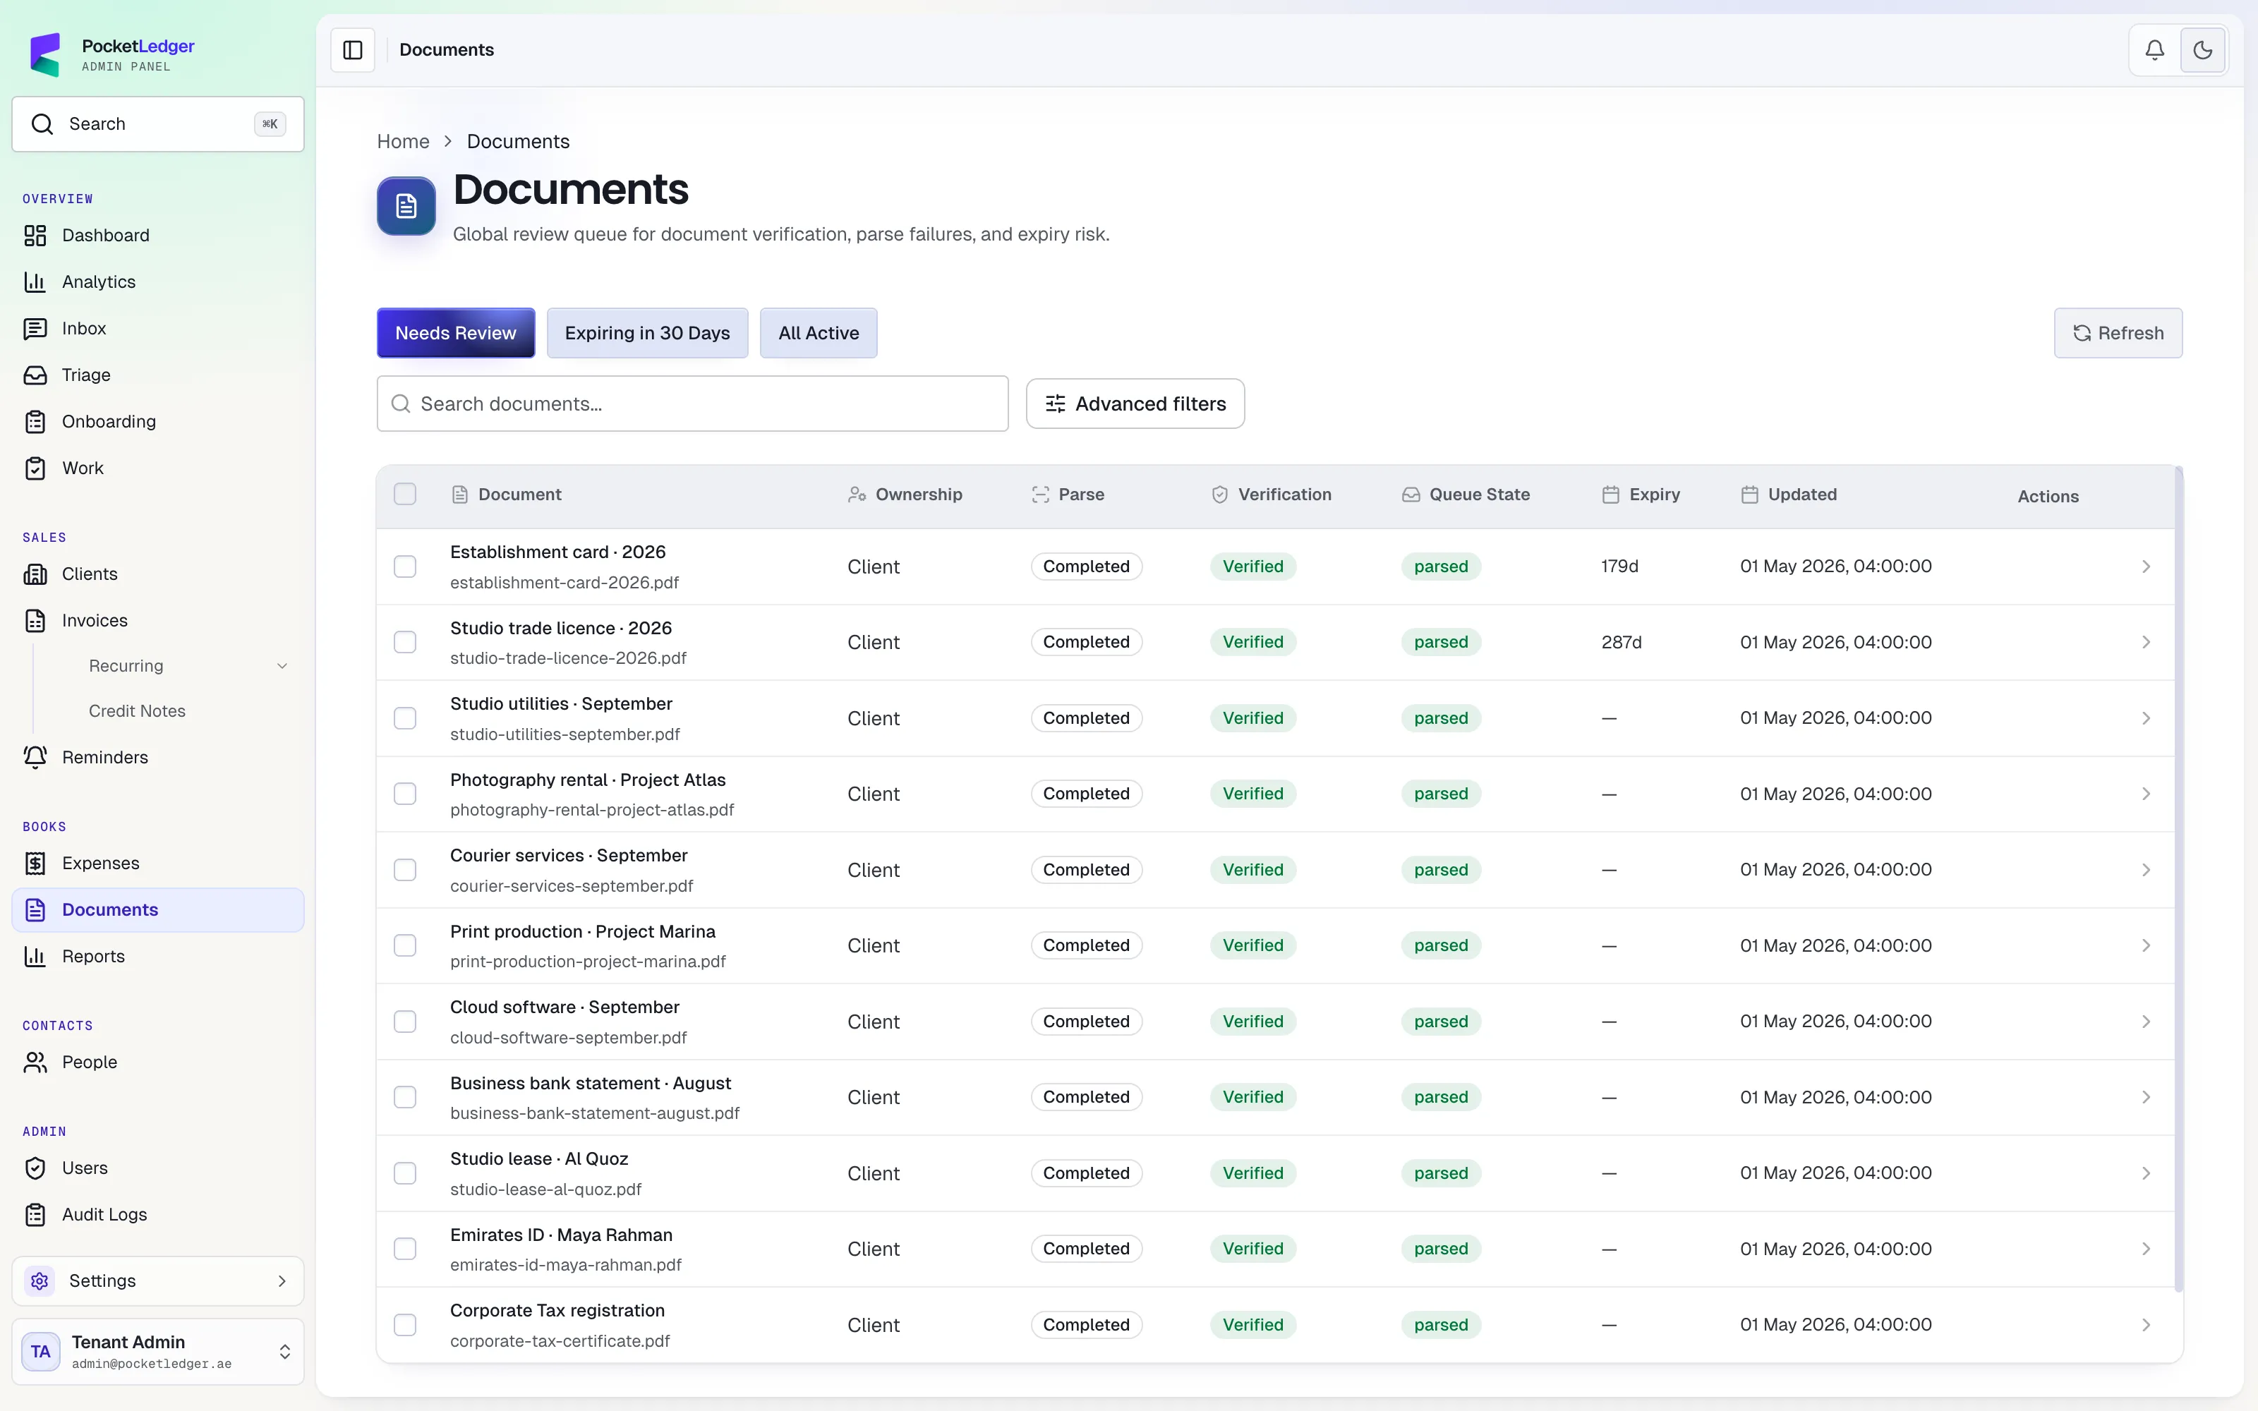
Task: Tick the Corporate Tax registration checkbox
Action: point(405,1325)
